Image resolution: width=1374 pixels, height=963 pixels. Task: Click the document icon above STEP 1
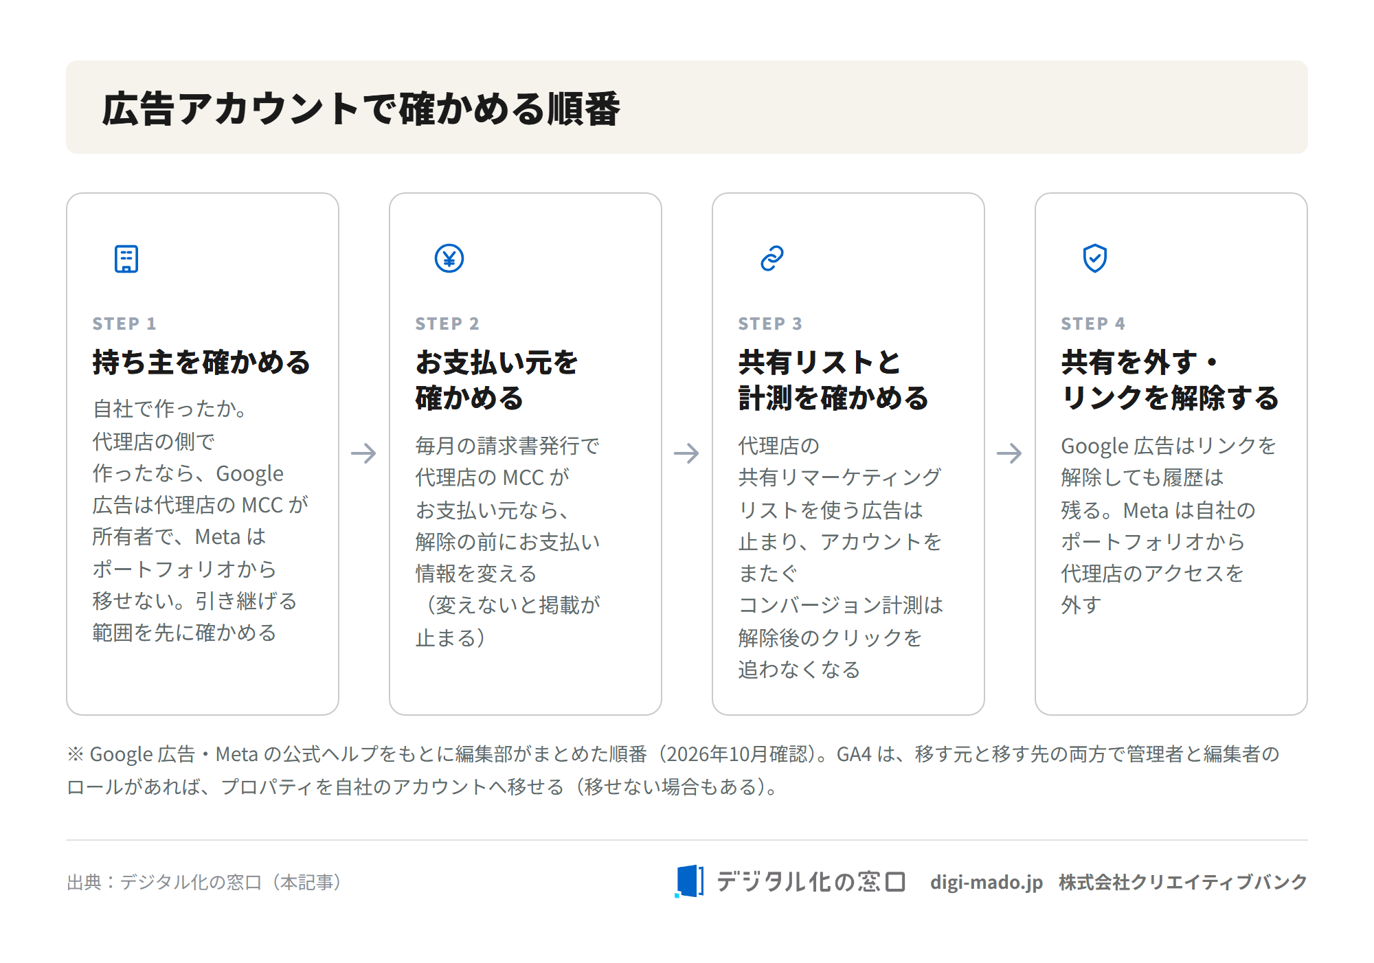(126, 259)
